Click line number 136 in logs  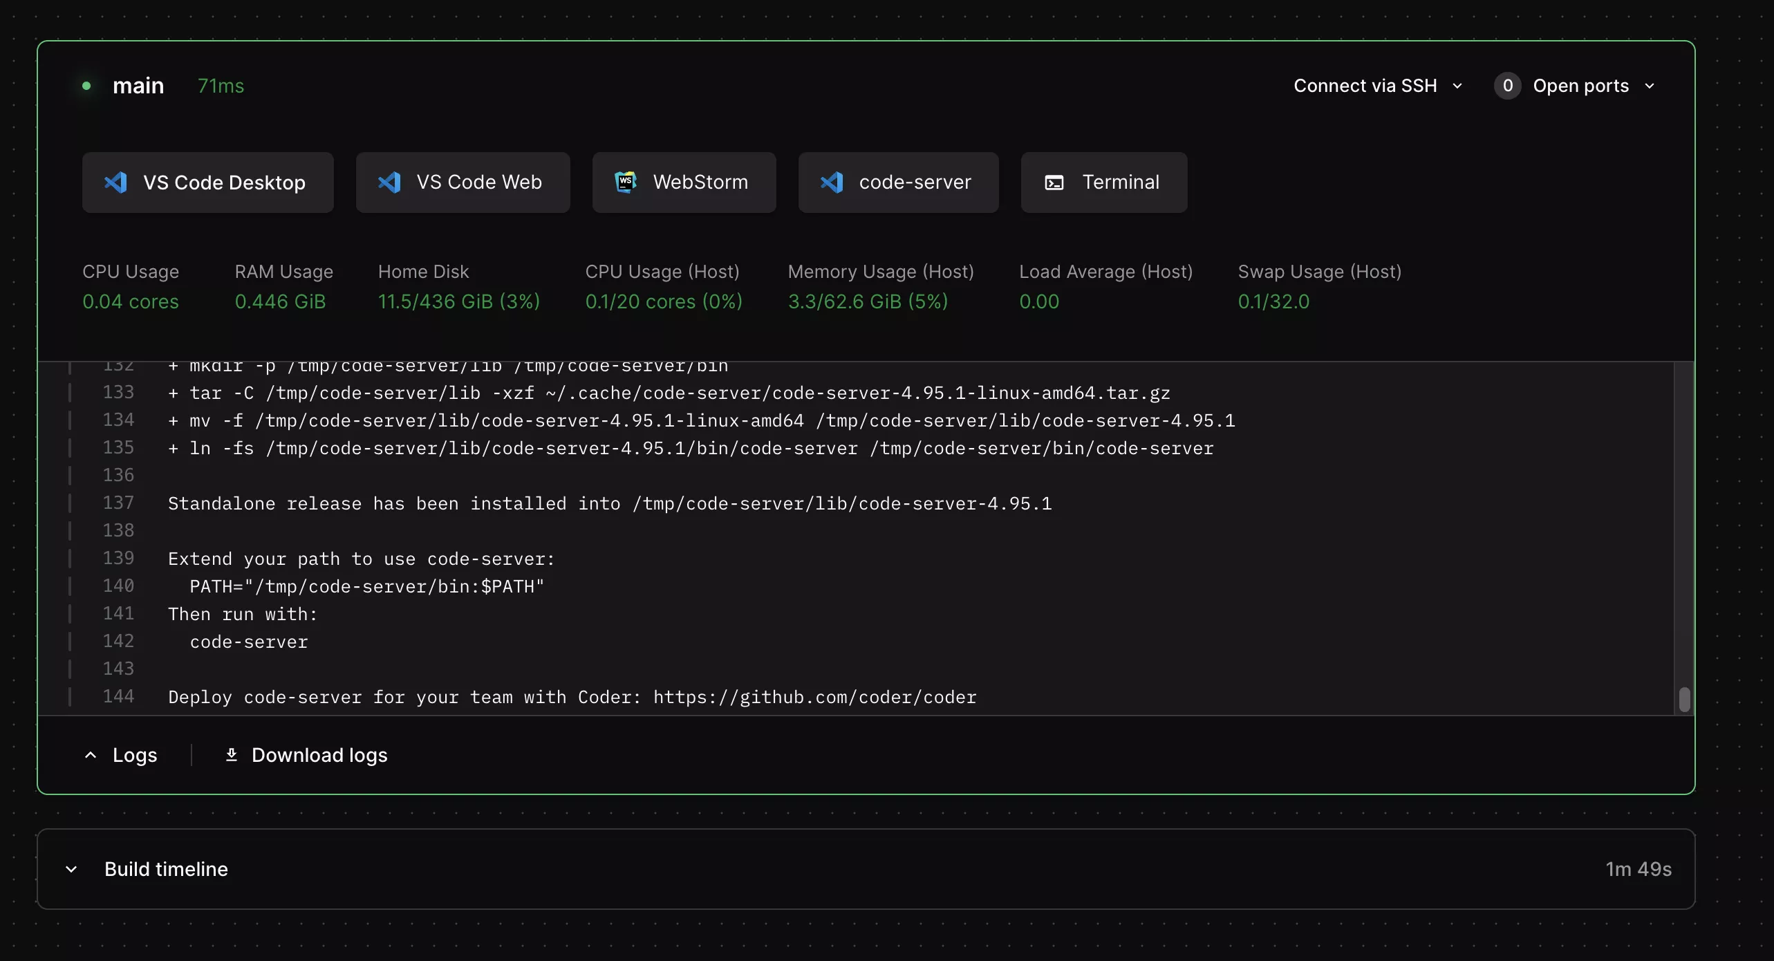[118, 476]
